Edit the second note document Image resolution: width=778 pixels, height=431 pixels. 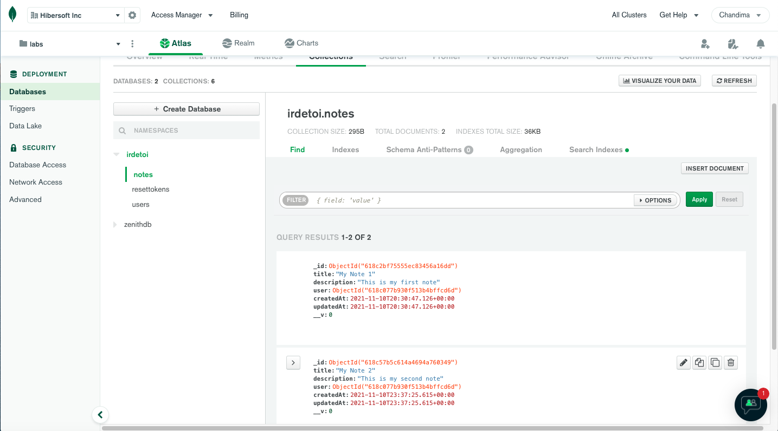(x=683, y=362)
